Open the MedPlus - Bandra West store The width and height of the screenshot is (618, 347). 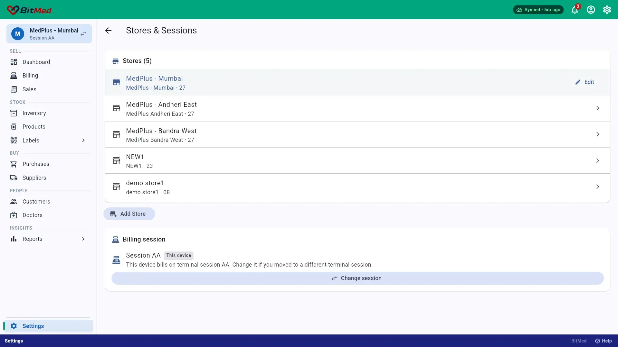point(357,134)
